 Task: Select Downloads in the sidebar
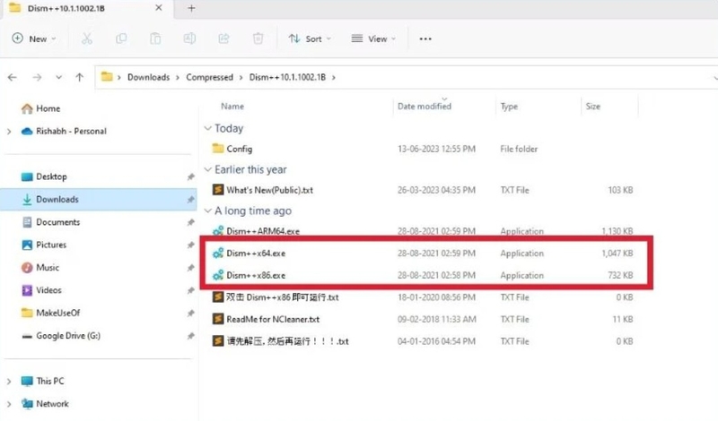(99, 199)
